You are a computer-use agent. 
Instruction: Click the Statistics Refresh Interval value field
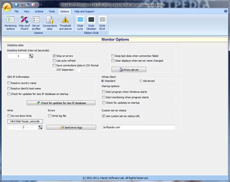[18, 56]
